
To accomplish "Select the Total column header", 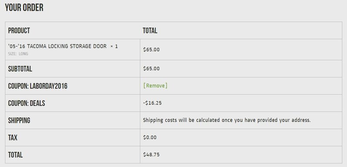I will point(150,31).
